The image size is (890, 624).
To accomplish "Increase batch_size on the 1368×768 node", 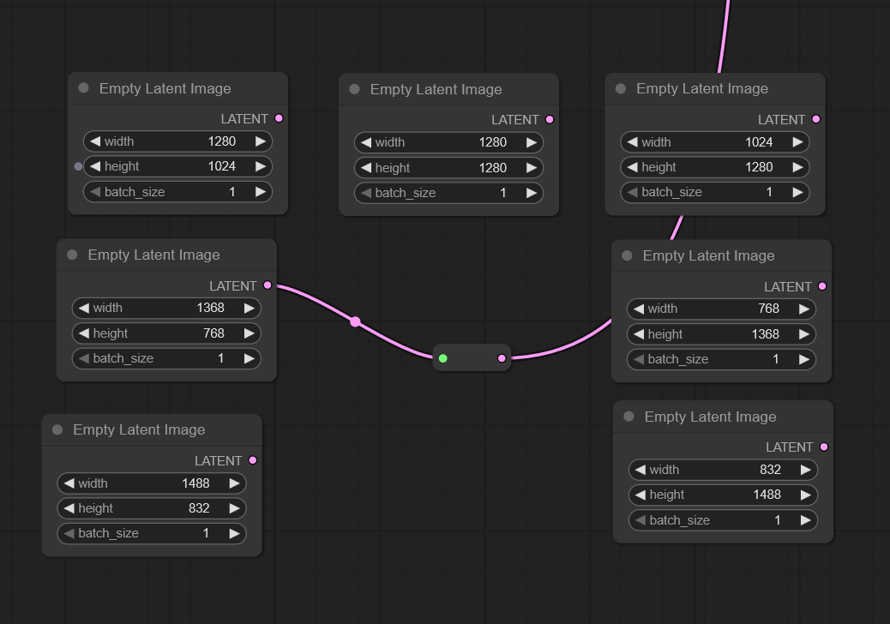I will (x=250, y=358).
